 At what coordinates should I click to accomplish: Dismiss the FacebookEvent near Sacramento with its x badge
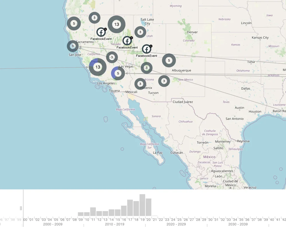(105, 29)
